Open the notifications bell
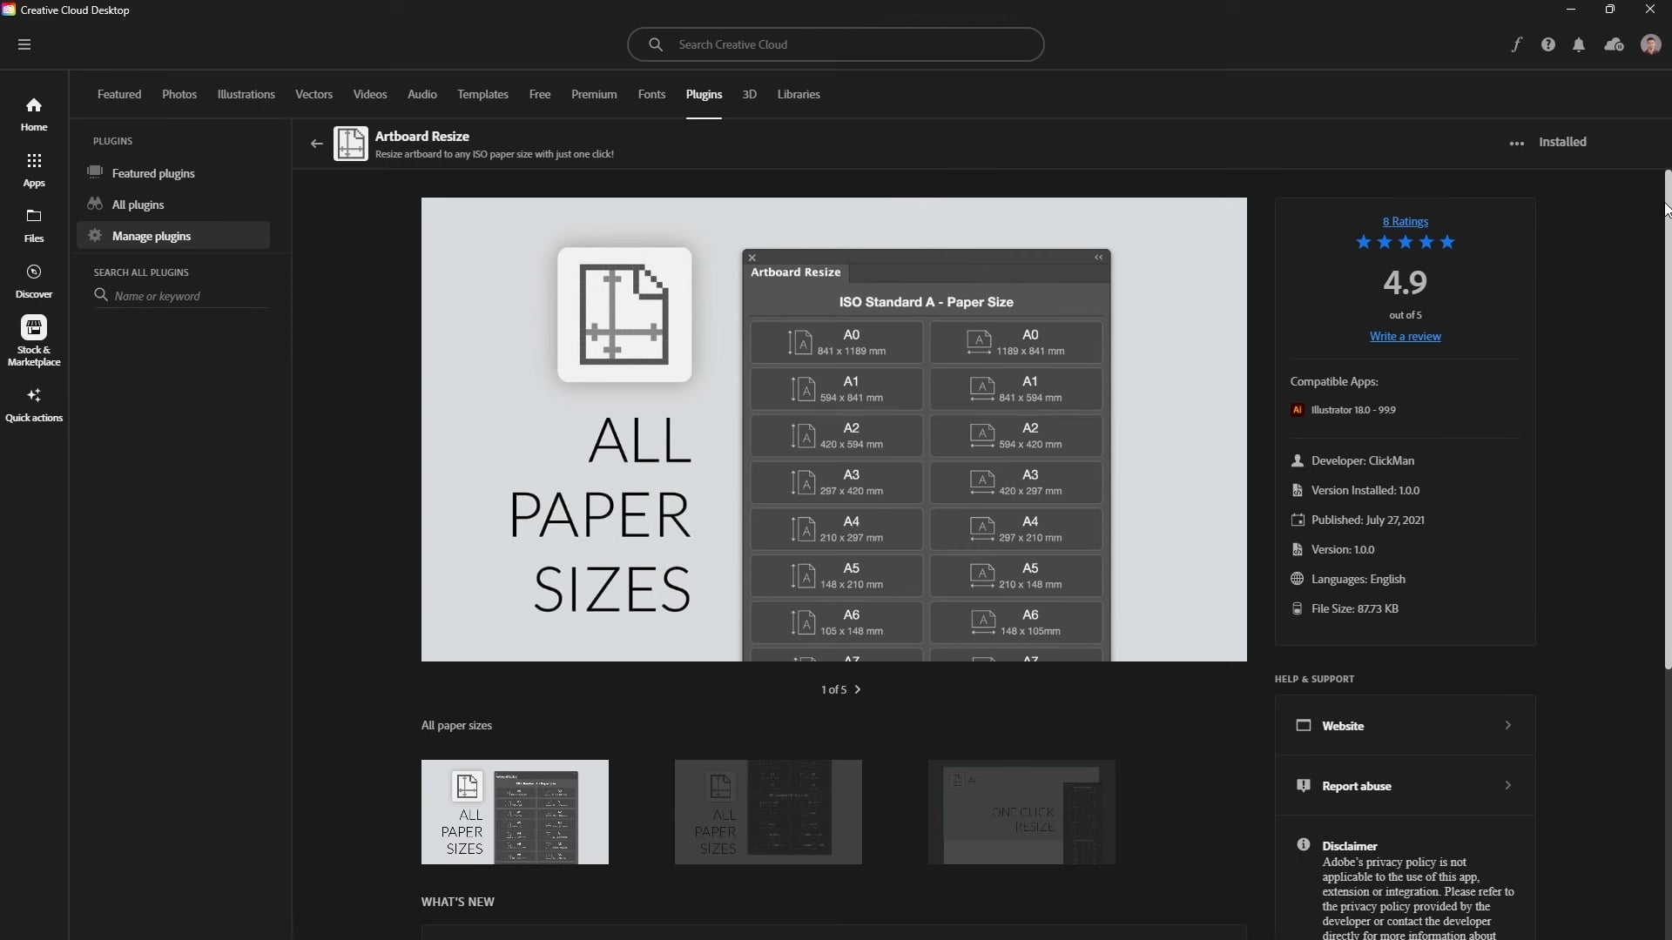 [x=1579, y=44]
